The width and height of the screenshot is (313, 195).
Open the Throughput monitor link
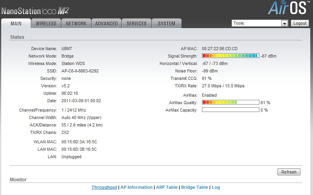104,187
